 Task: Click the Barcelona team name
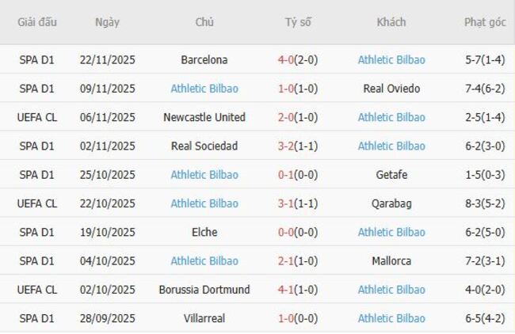click(204, 59)
